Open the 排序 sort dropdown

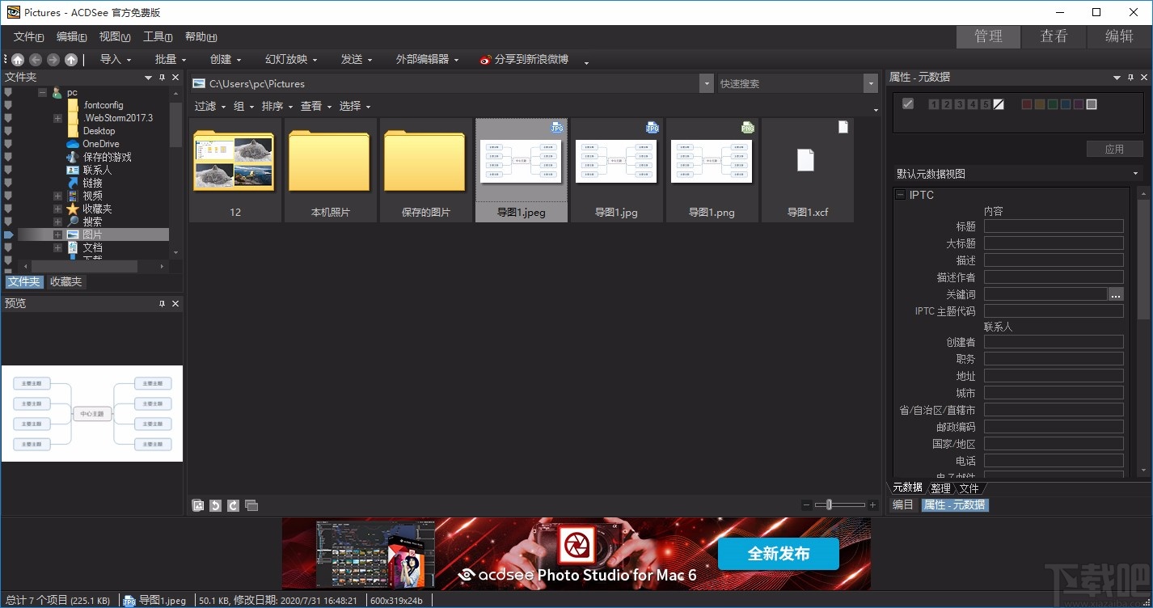[277, 107]
